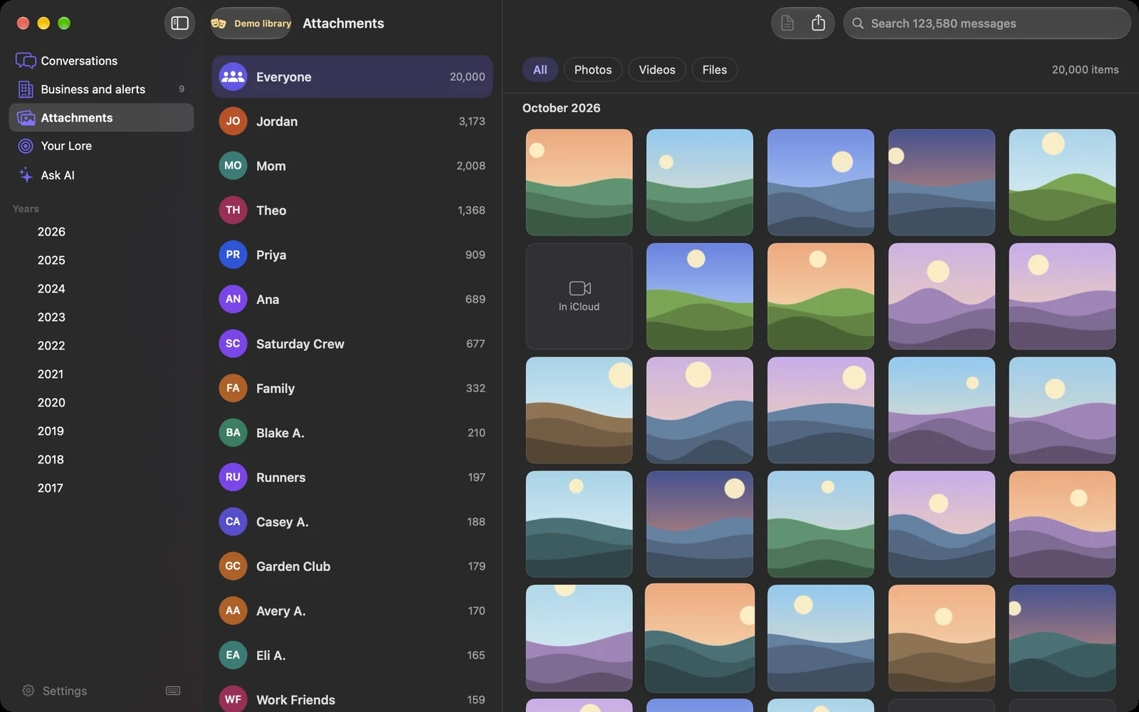The width and height of the screenshot is (1139, 712).
Task: Click Theo's TH avatar
Action: [x=233, y=210]
